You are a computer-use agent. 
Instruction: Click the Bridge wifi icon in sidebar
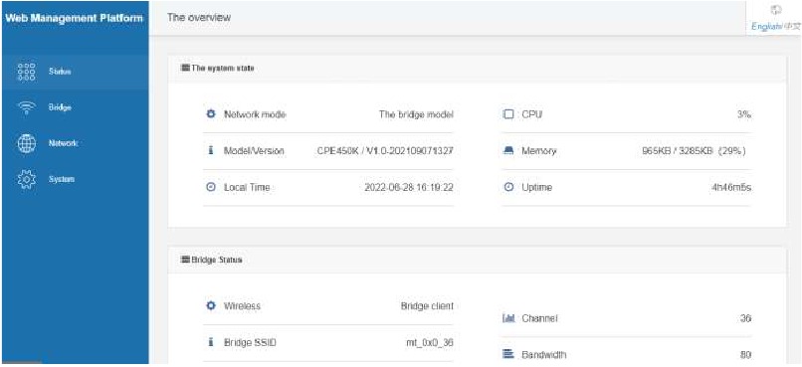(x=26, y=107)
